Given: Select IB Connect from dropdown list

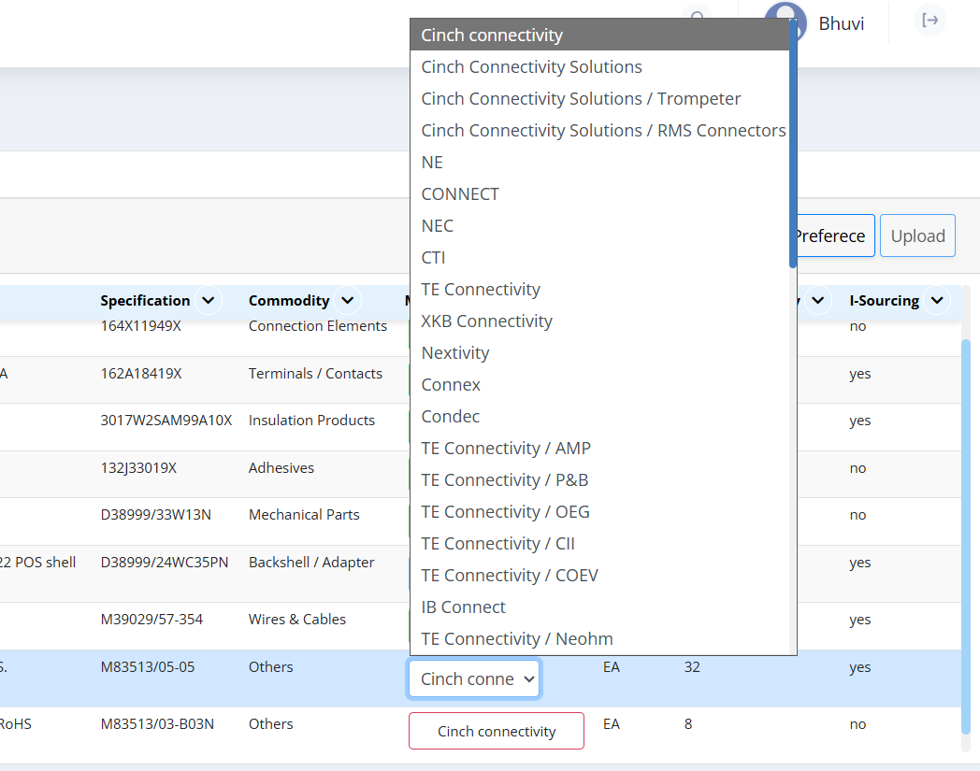Looking at the screenshot, I should [463, 607].
